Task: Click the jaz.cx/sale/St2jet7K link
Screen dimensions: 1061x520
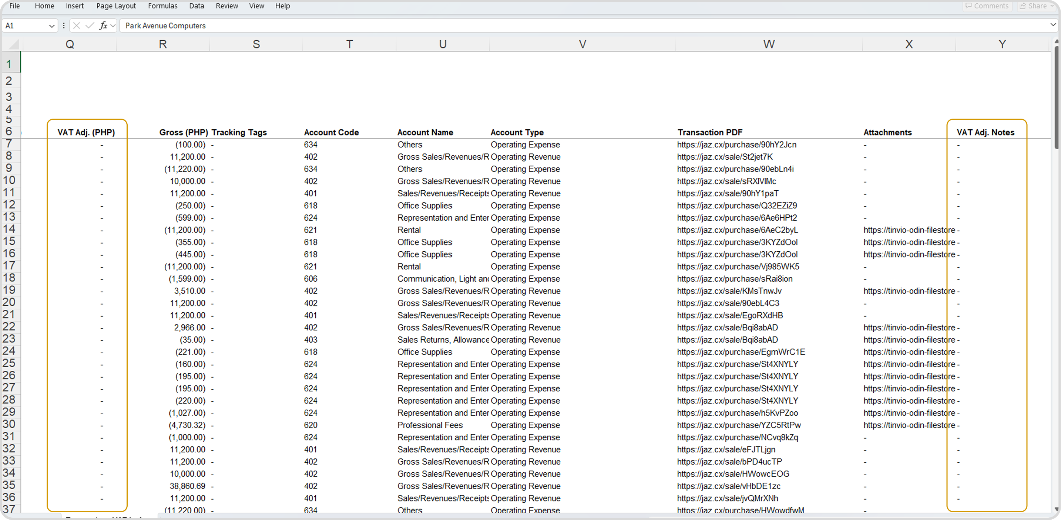Action: click(725, 157)
